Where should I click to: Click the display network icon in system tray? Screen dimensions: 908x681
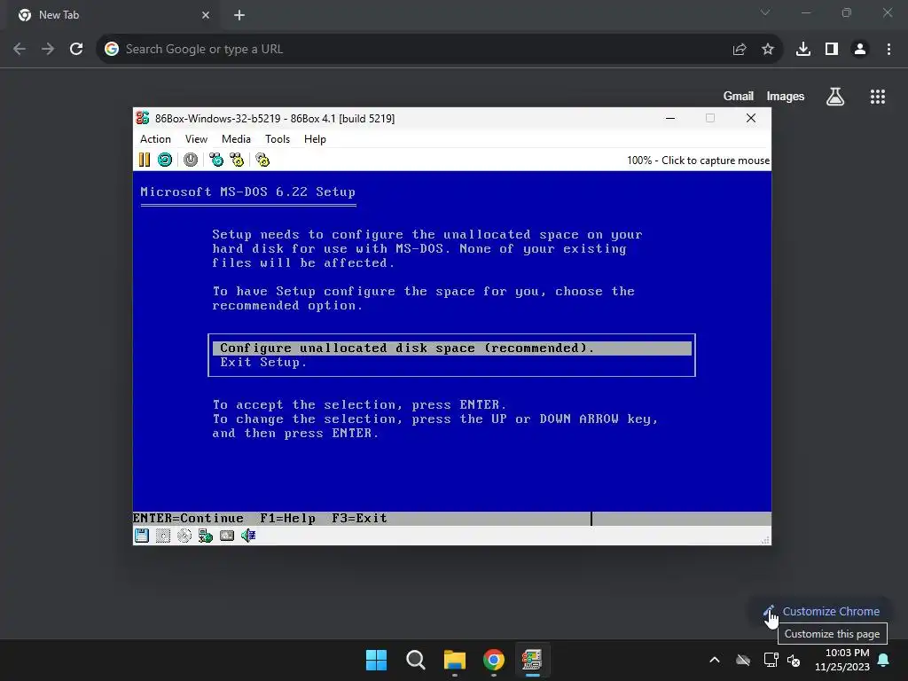[771, 660]
